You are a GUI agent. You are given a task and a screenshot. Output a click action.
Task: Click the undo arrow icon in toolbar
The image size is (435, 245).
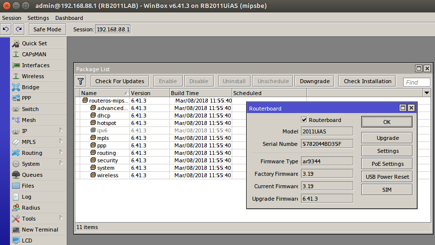pos(6,29)
